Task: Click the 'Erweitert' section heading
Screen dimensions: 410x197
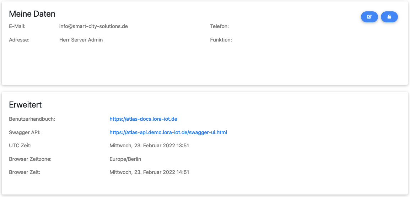Action: pos(25,105)
